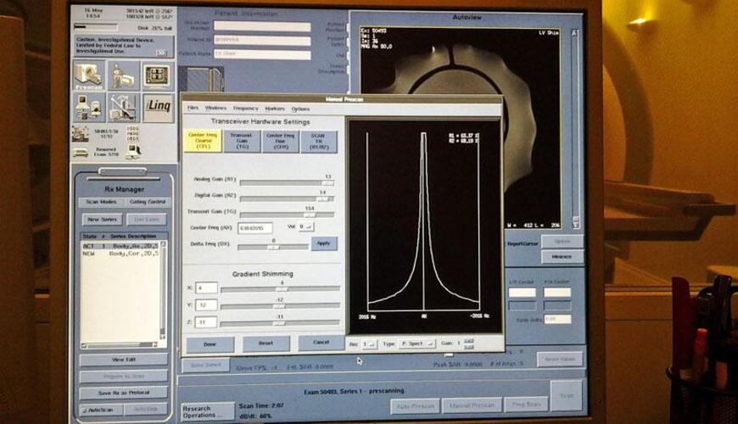Select the NEW Body,Cor,2D series row
The image size is (738, 424).
click(x=120, y=254)
